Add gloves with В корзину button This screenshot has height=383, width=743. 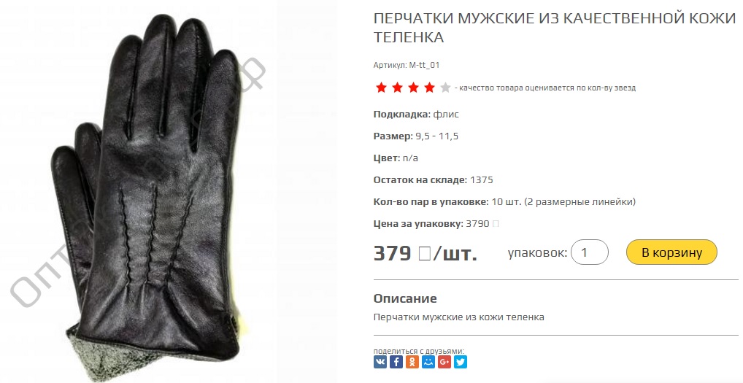(x=671, y=252)
